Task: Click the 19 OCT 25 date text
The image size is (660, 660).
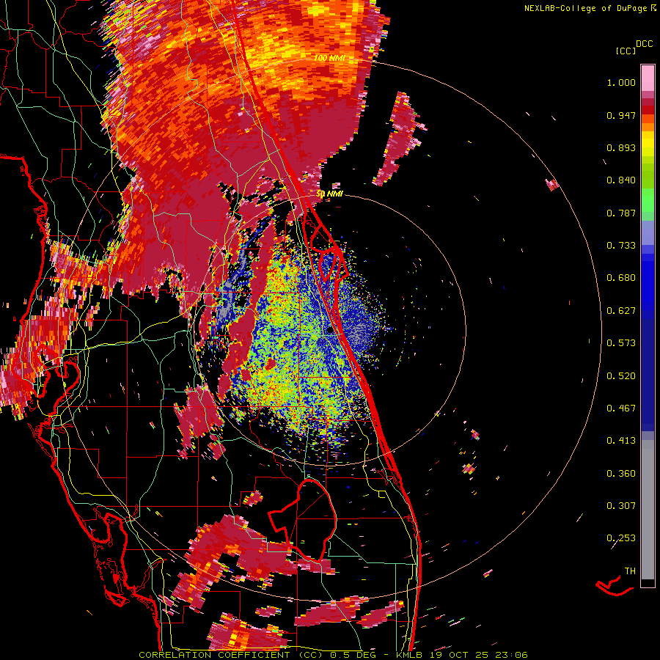Action: 458,655
